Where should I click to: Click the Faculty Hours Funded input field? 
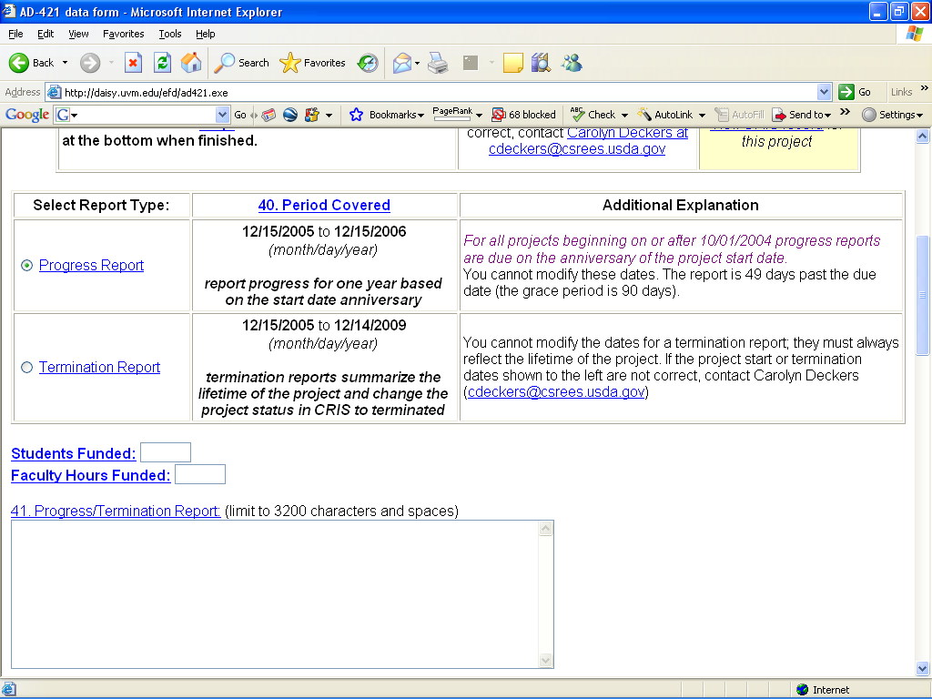click(199, 474)
